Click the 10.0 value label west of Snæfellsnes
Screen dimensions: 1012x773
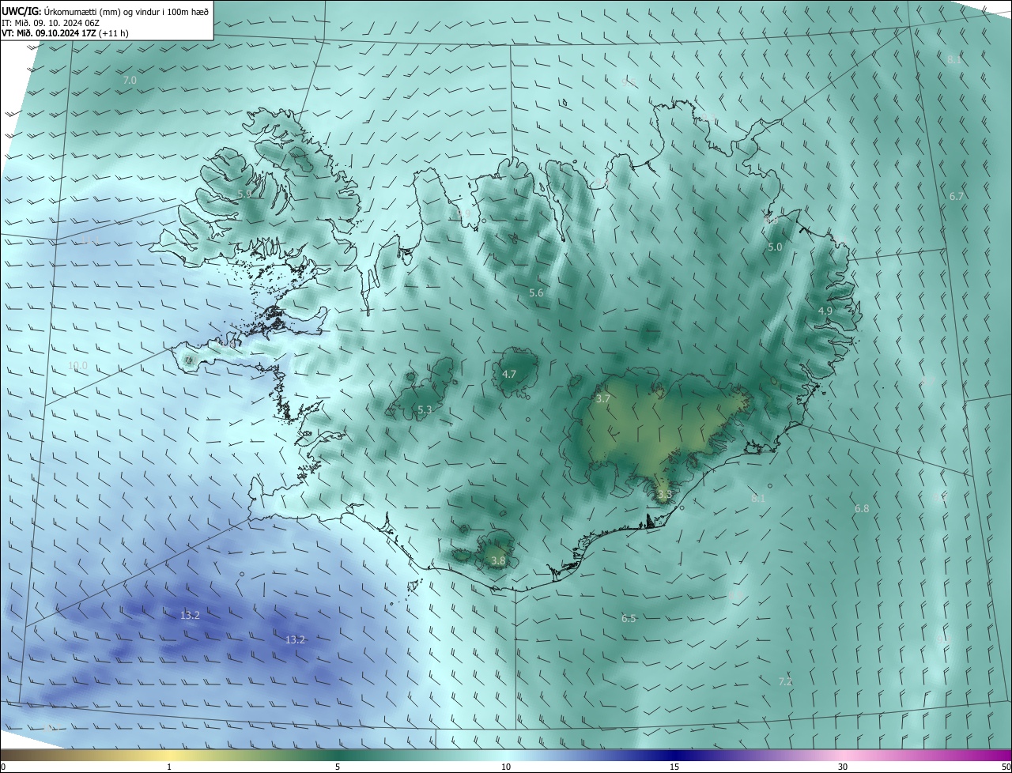(x=77, y=366)
